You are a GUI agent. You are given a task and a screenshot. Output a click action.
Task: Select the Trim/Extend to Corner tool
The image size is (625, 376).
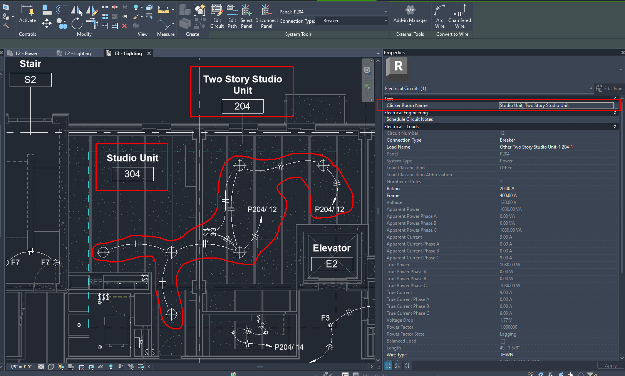click(x=92, y=23)
